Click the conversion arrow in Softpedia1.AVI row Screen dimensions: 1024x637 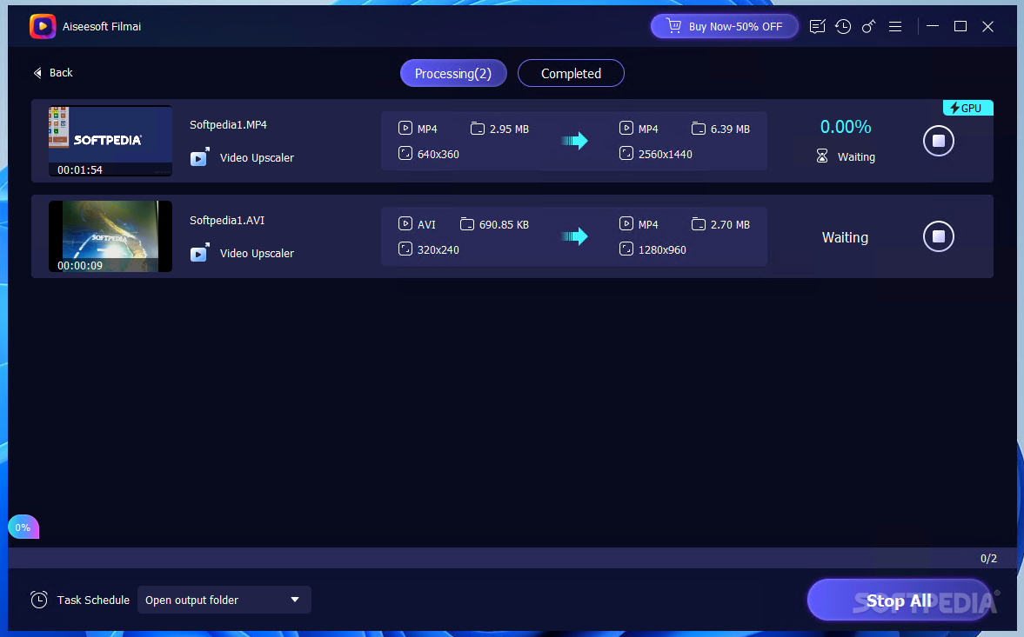[575, 236]
